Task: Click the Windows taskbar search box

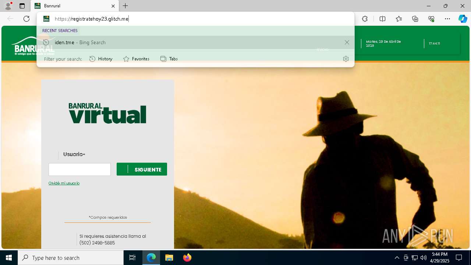Action: (71, 258)
